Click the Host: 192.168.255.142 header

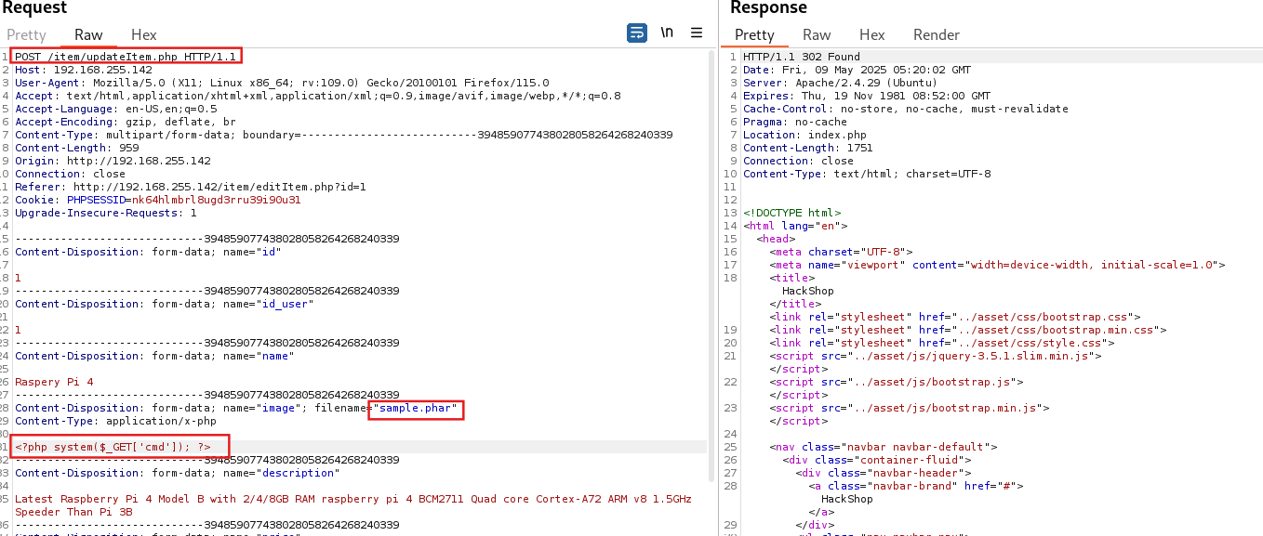[84, 70]
